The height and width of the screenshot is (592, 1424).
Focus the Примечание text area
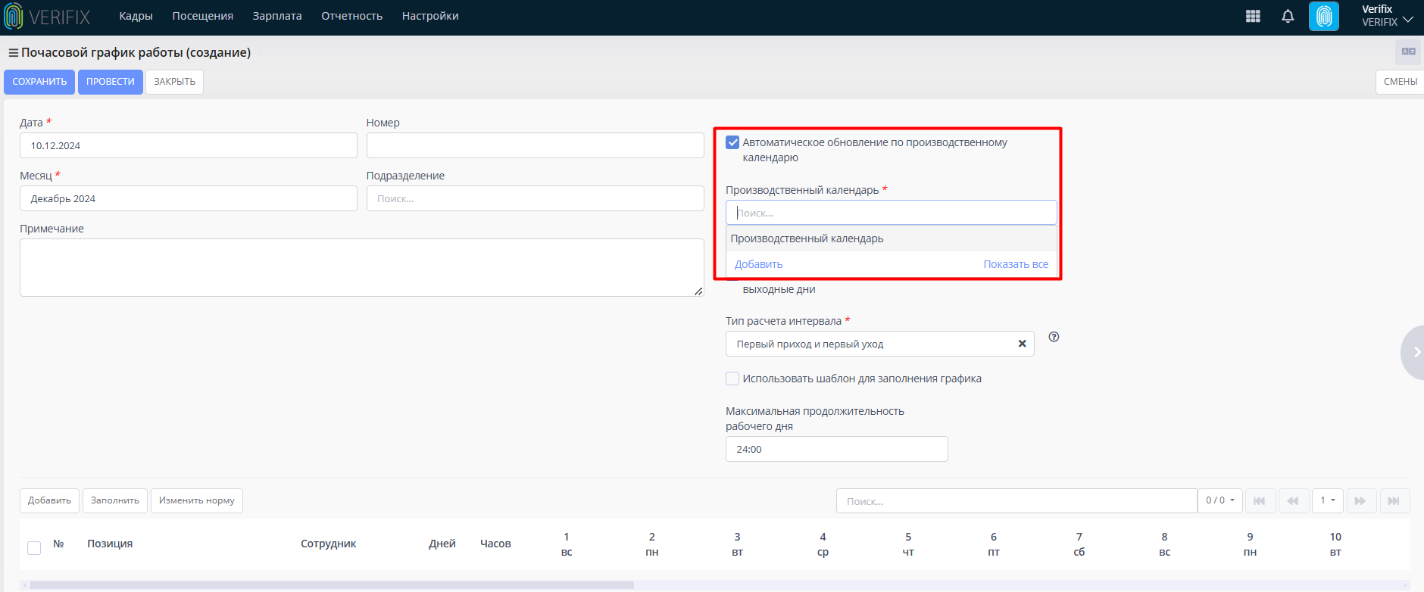(x=361, y=268)
